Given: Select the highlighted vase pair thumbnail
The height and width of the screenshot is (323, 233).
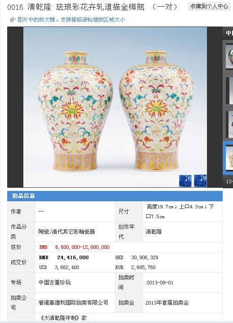Looking at the screenshot, I should coord(229,158).
